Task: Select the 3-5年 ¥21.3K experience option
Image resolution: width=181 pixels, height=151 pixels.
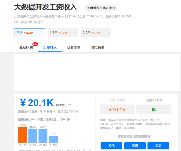Action: 96,33
